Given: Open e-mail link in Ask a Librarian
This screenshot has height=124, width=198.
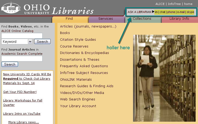Looking at the screenshot, I should (181, 12).
